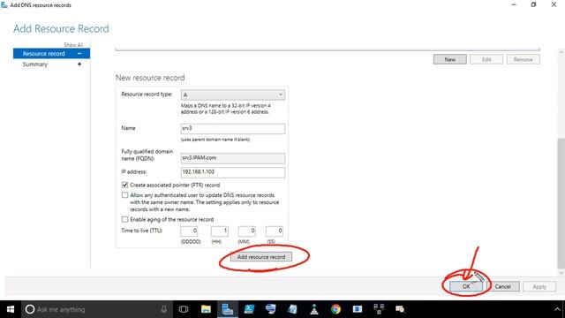Image resolution: width=565 pixels, height=318 pixels.
Task: Open Google Chrome from the taskbar
Action: click(335, 309)
